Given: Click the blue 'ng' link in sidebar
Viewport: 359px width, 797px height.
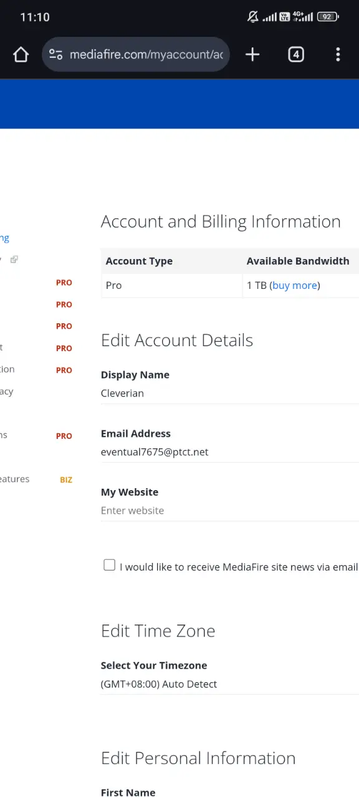Looking at the screenshot, I should 4,238.
